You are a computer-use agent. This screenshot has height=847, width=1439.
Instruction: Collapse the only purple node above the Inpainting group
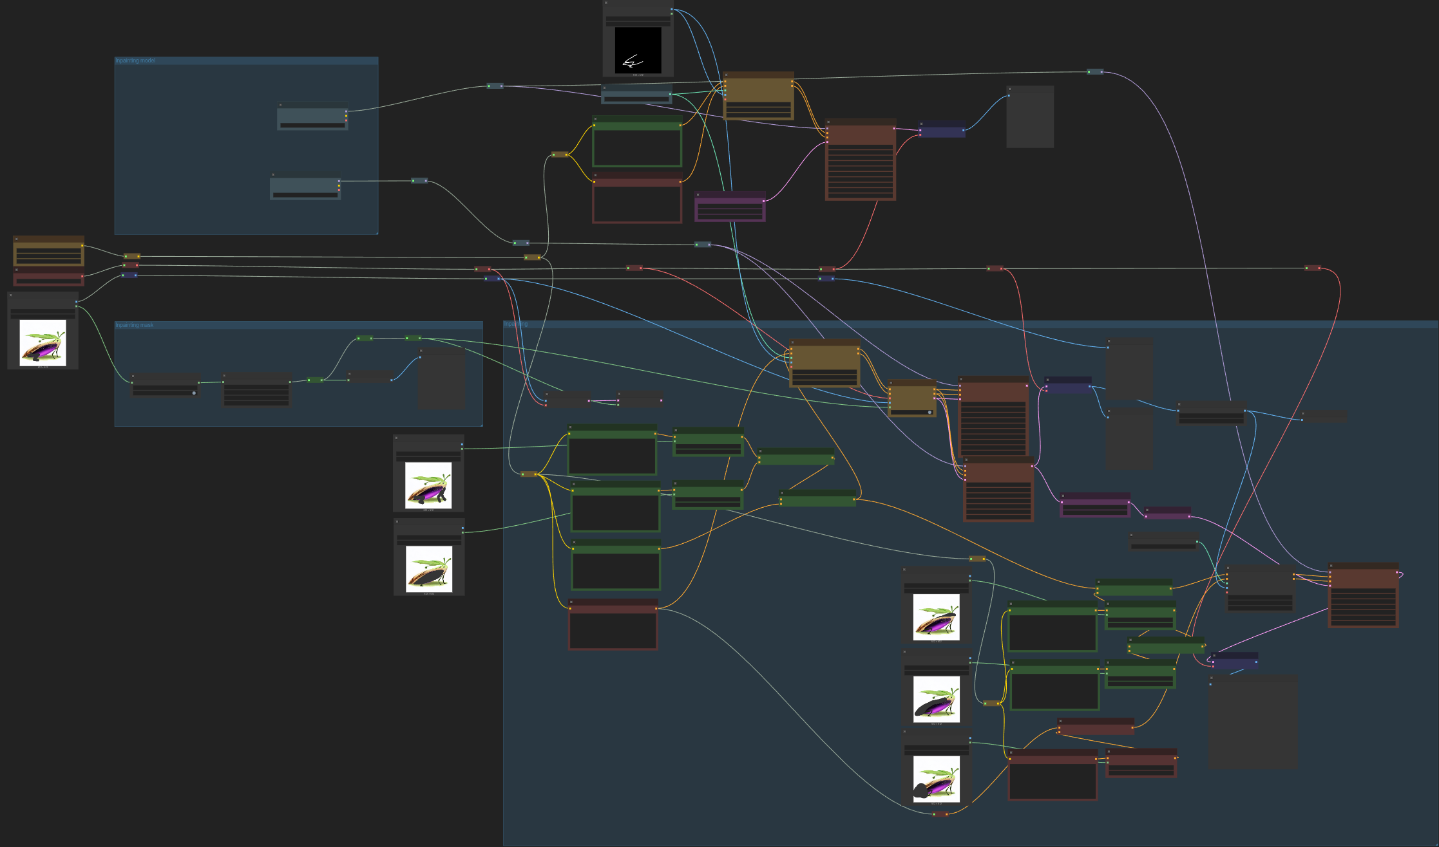pyautogui.click(x=698, y=194)
